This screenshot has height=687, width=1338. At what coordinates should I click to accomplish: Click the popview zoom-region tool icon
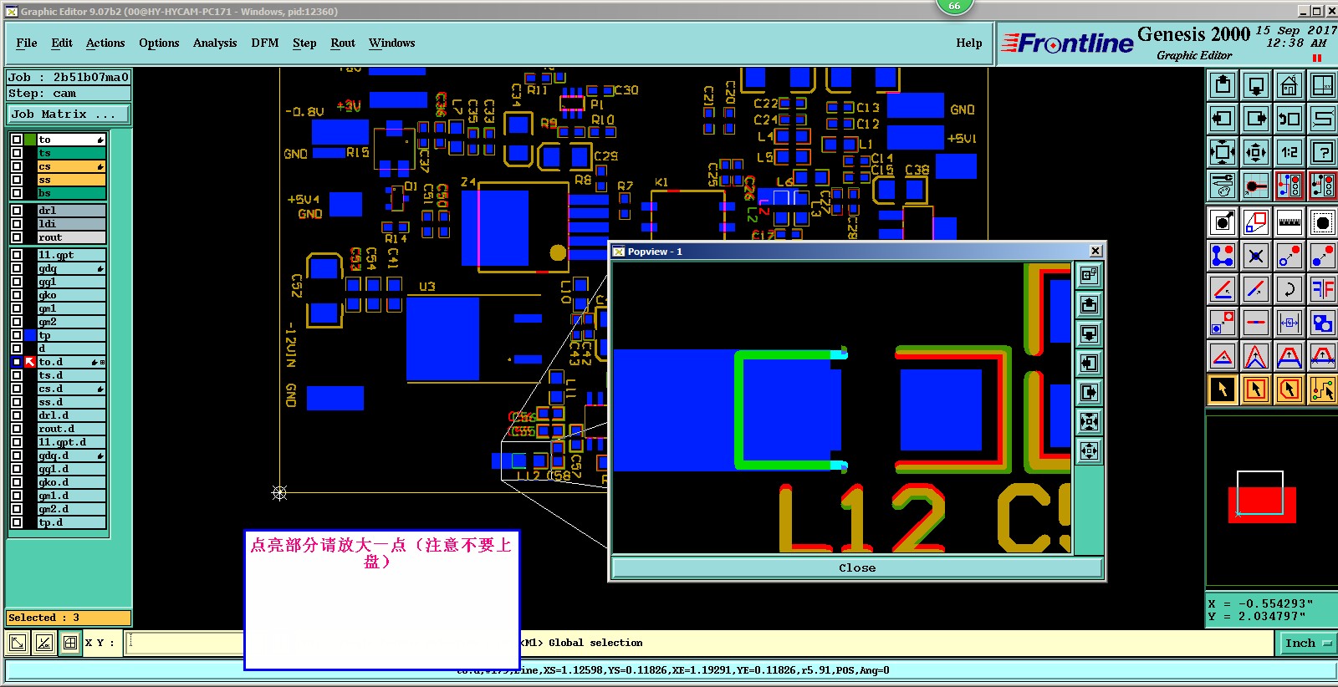[x=1256, y=222]
